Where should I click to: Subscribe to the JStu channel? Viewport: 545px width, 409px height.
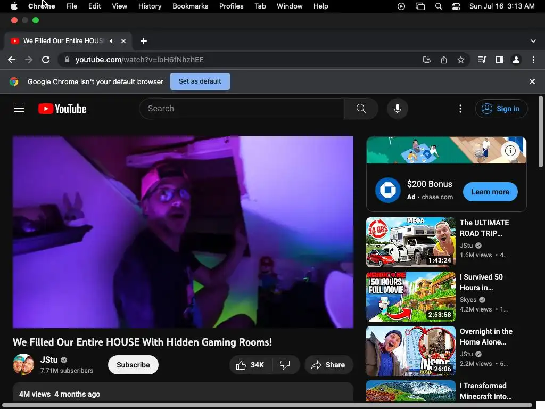pos(133,365)
